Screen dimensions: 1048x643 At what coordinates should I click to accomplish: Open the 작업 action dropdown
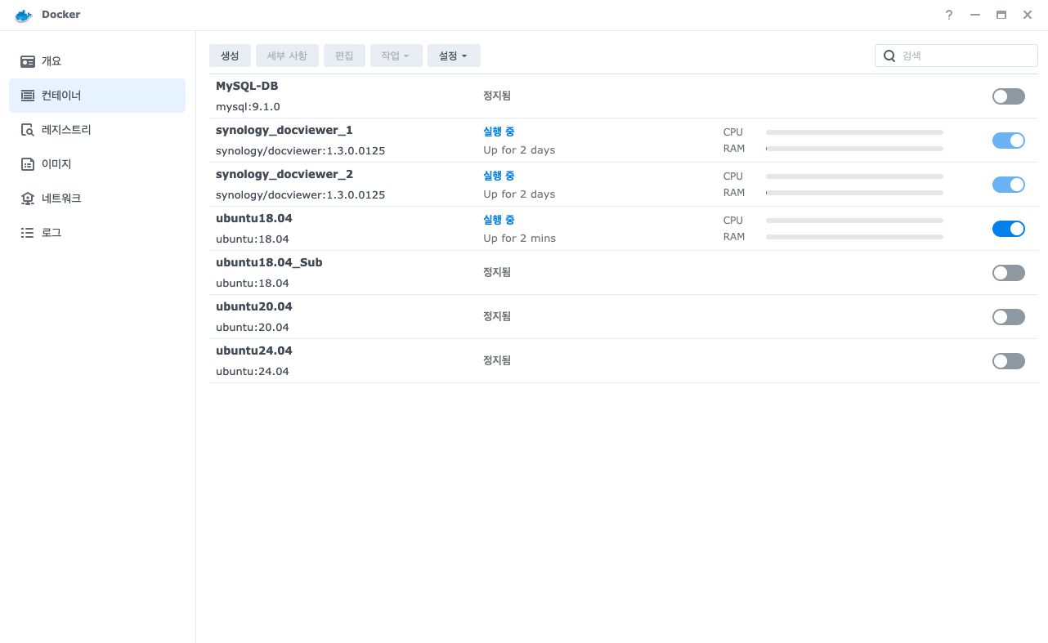point(396,56)
